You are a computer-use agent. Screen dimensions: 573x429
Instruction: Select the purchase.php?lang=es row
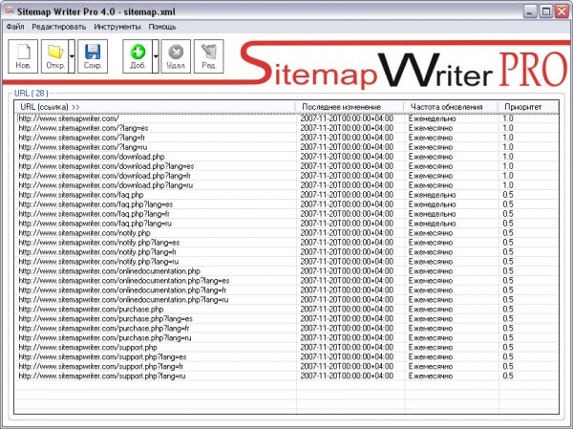(x=287, y=318)
